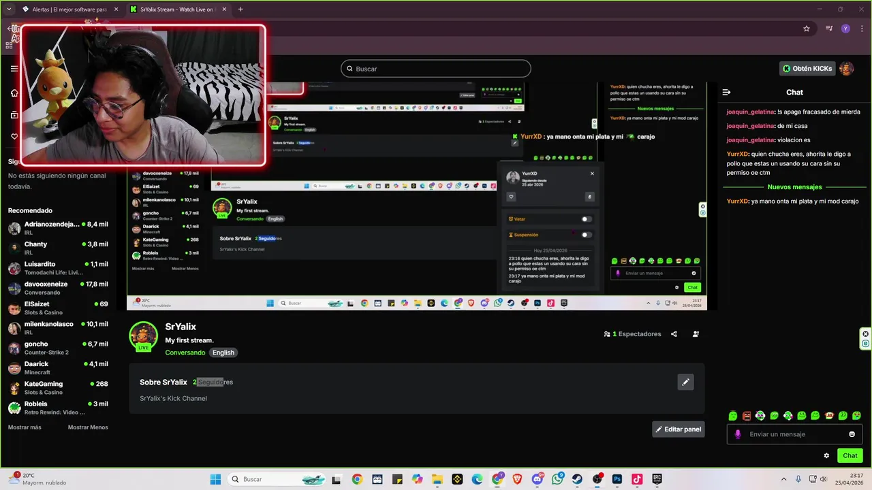Open the Chrome tab search dropdown arrow

point(9,10)
